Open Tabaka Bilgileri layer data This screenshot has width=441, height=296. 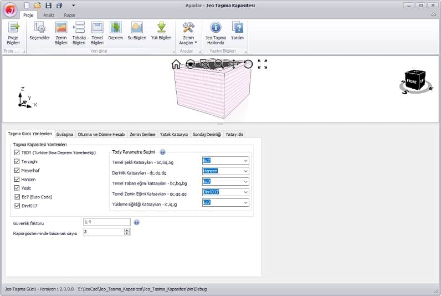pos(79,32)
